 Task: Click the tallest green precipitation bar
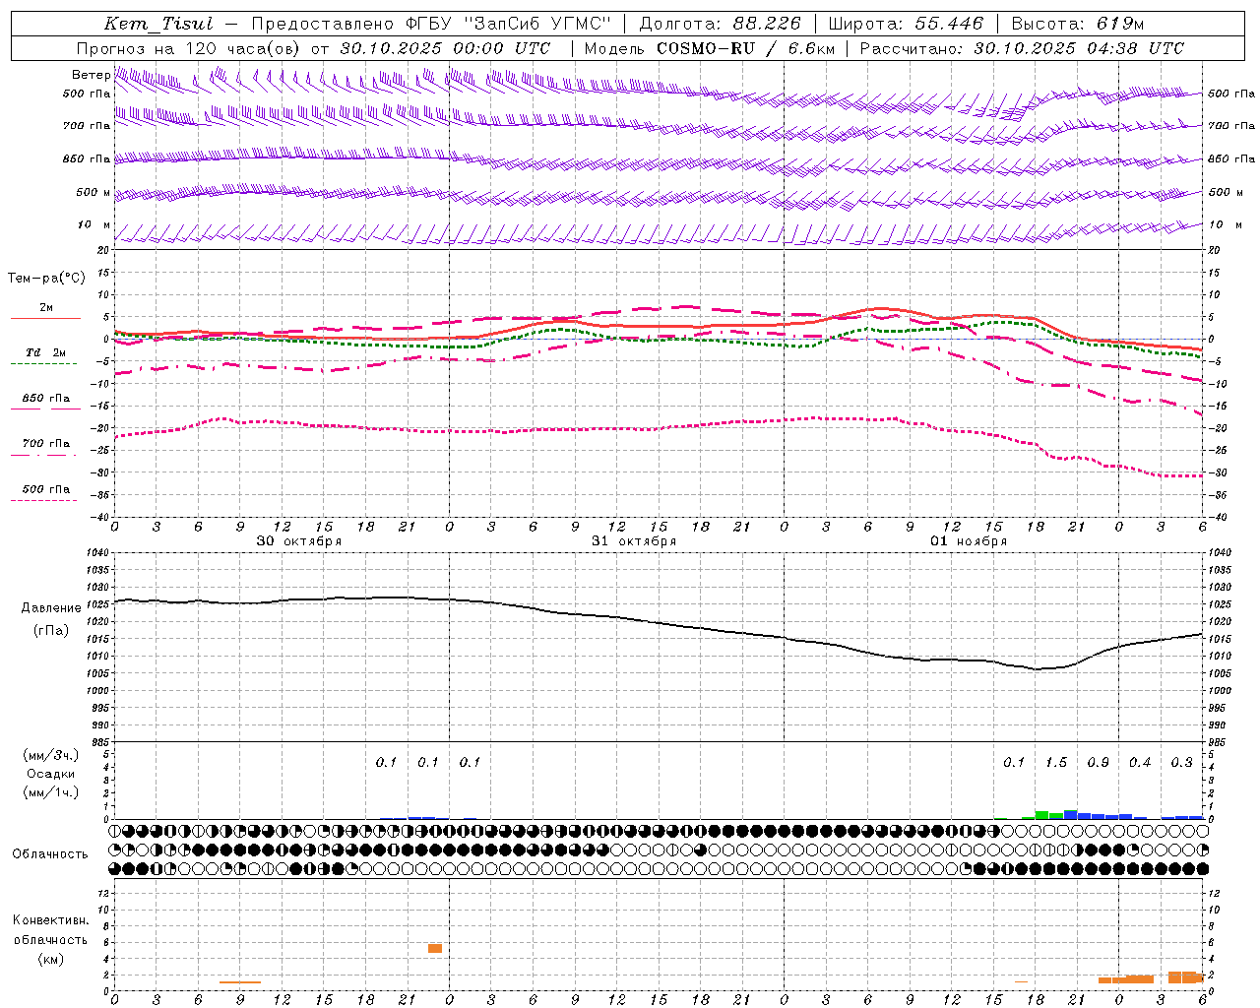[x=1041, y=815]
